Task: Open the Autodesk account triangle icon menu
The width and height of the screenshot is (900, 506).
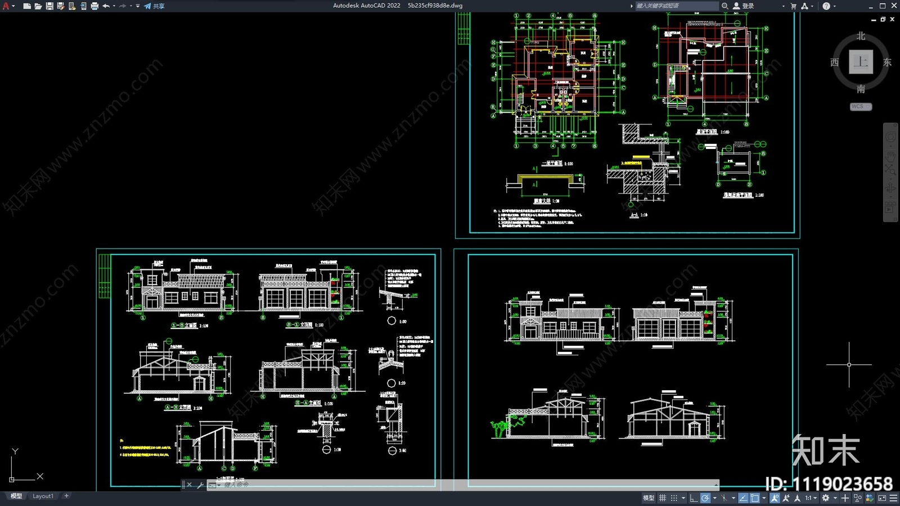Action: 804,6
